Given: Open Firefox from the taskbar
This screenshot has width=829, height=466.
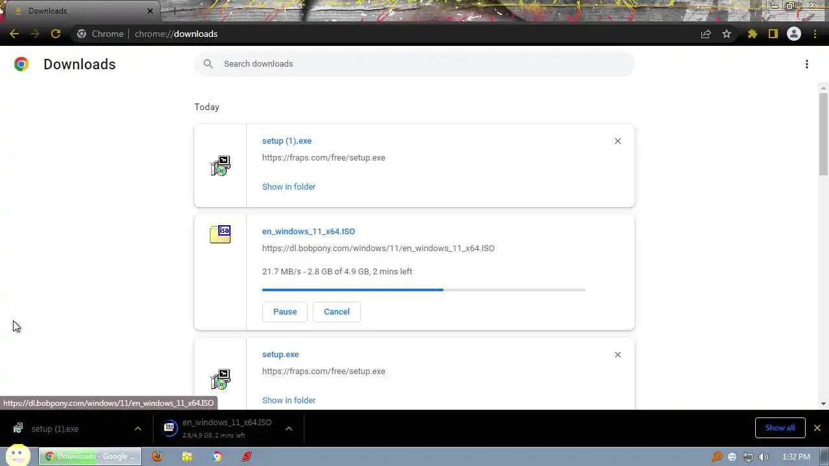Looking at the screenshot, I should [x=157, y=456].
